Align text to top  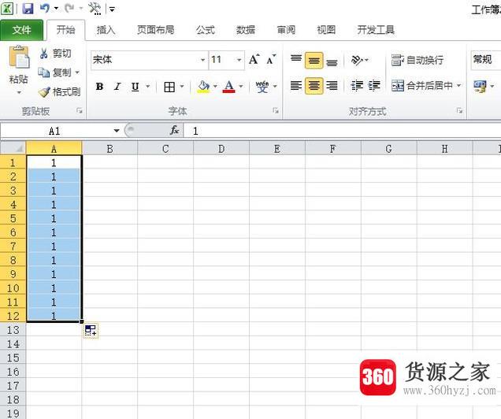point(296,60)
